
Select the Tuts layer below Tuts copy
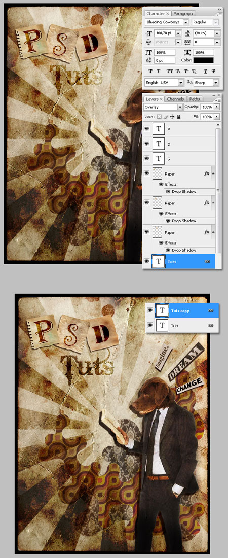pyautogui.click(x=182, y=325)
